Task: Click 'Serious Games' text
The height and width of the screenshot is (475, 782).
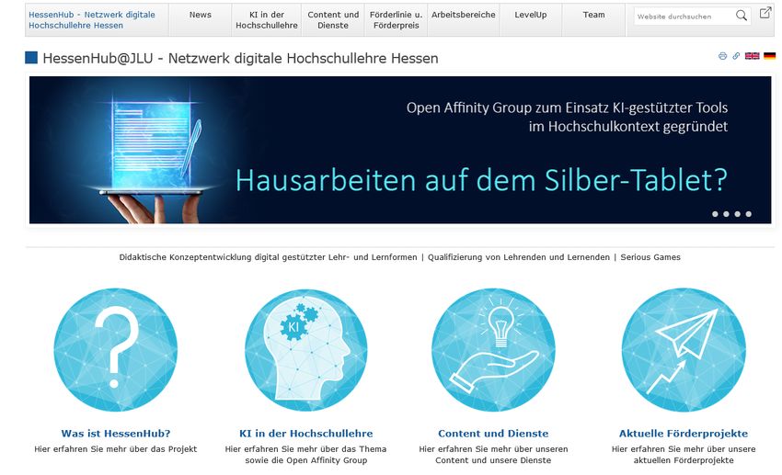Action: [650, 257]
